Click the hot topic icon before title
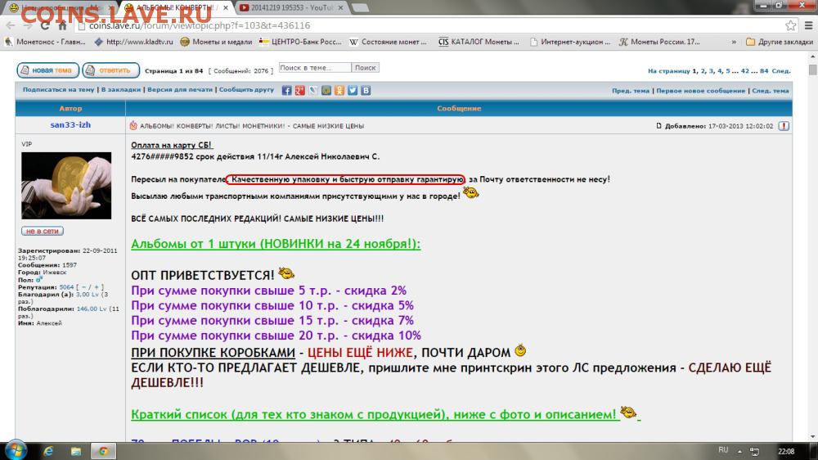The height and width of the screenshot is (460, 818). pos(133,126)
